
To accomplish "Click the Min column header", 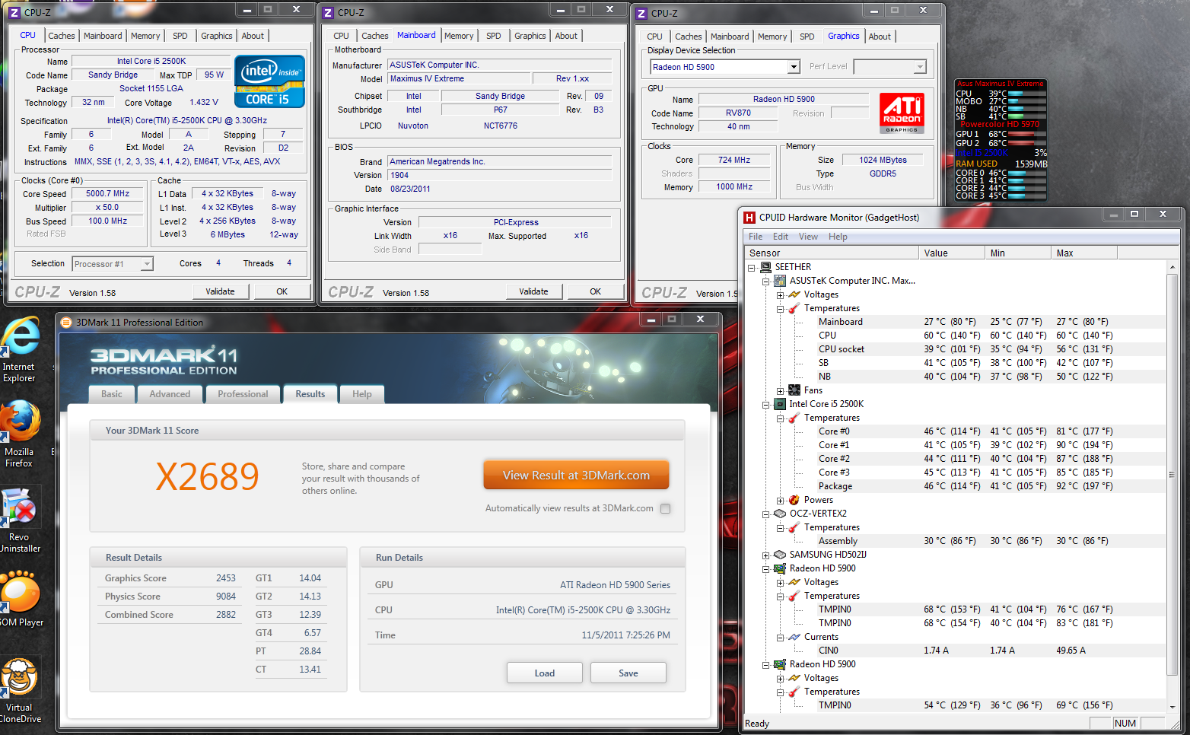I will [1018, 253].
